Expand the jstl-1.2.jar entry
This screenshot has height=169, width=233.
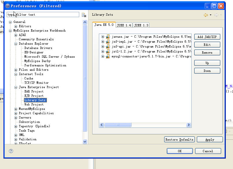103,51
